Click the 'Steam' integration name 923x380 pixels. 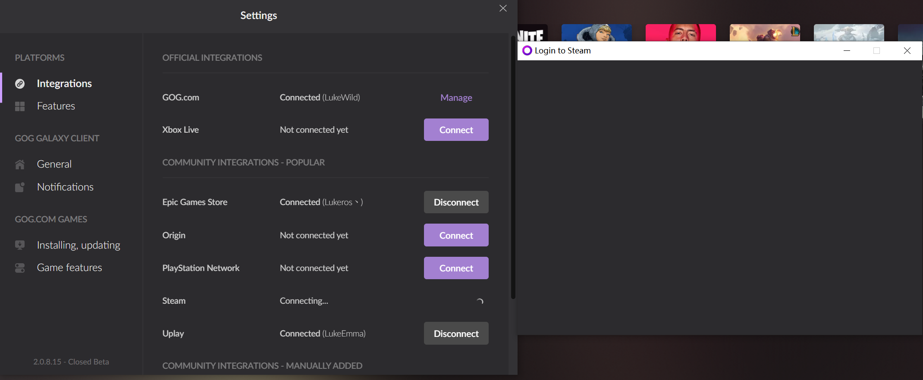[174, 301]
